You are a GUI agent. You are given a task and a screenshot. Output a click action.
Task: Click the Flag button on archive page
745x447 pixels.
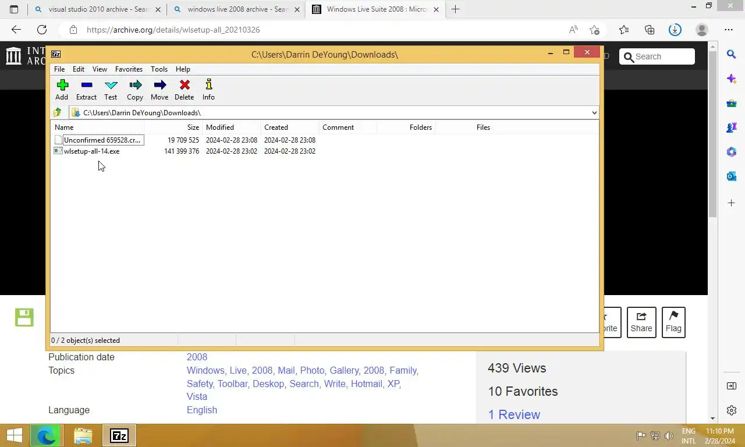tap(673, 322)
